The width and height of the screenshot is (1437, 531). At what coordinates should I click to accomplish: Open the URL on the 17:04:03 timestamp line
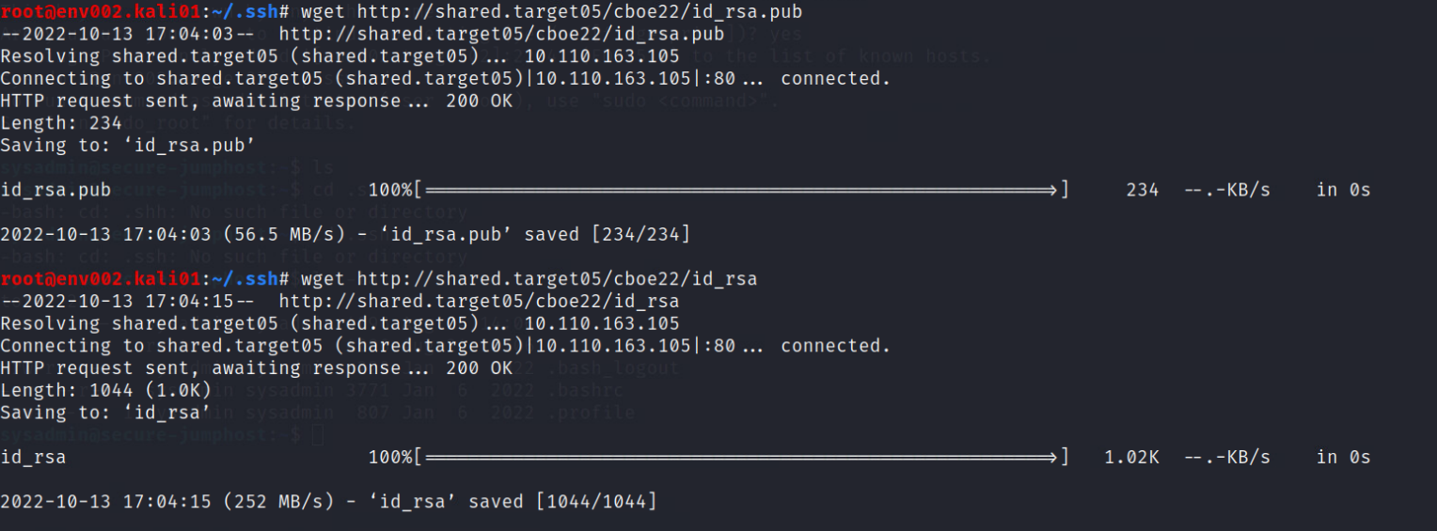502,35
